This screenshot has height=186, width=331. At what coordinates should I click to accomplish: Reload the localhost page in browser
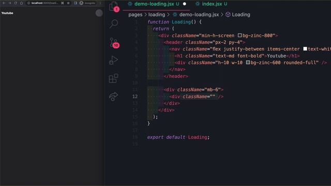coord(16,3)
